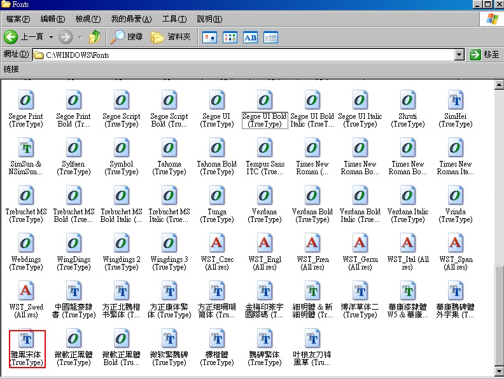
Task: Select the WST_Czec font icon
Action: (x=217, y=252)
